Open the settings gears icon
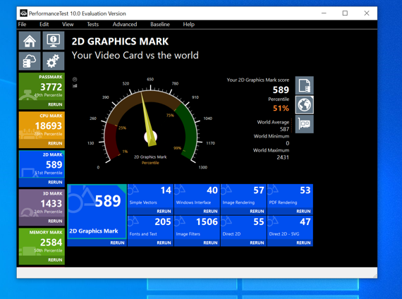Image resolution: width=402 pixels, height=299 pixels. click(54, 61)
